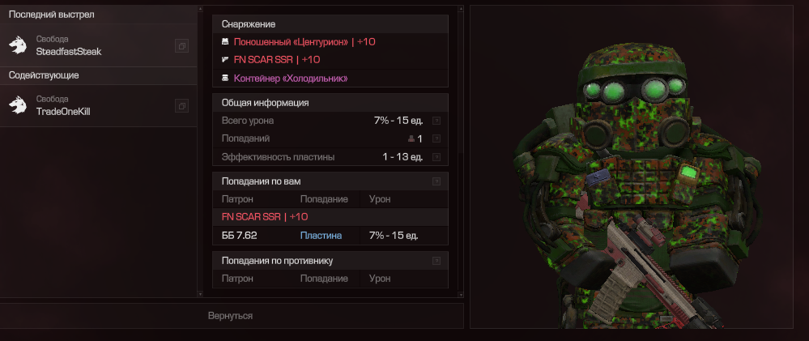Click the wolf faction icon beside TradeOneKill
The image size is (809, 341).
coord(18,105)
